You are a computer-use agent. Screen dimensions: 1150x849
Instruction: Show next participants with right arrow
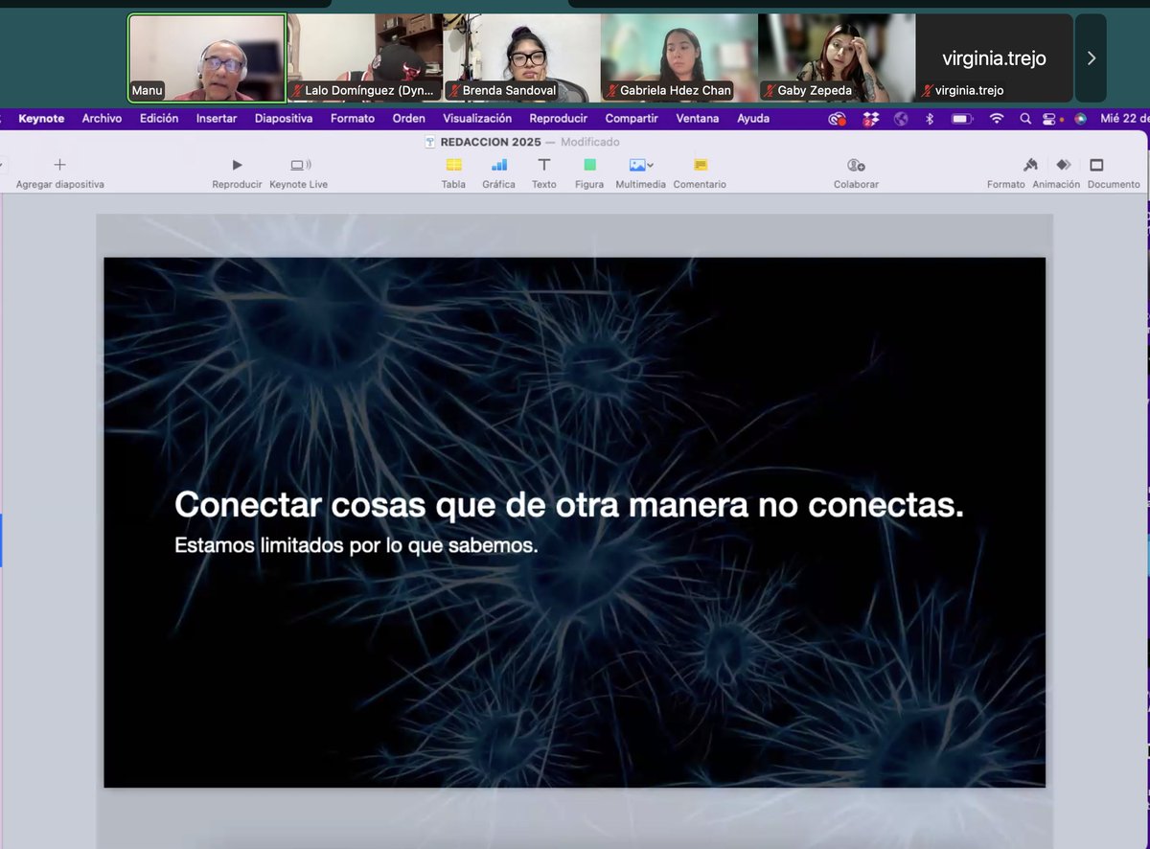[1091, 58]
